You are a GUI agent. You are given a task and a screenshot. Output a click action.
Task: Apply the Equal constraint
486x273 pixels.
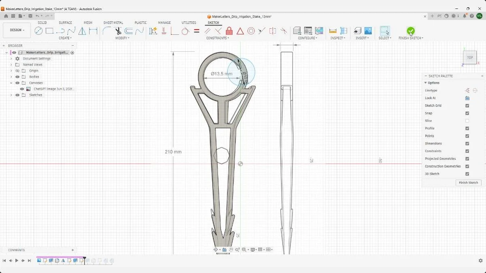pos(196,31)
